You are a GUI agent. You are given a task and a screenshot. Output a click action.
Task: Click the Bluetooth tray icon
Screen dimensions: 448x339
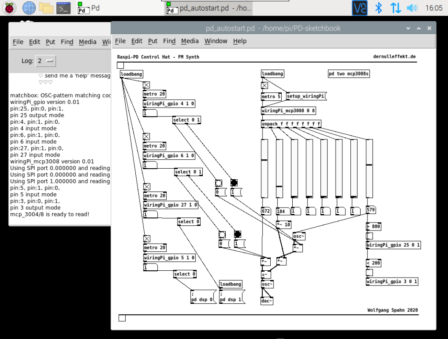(378, 8)
